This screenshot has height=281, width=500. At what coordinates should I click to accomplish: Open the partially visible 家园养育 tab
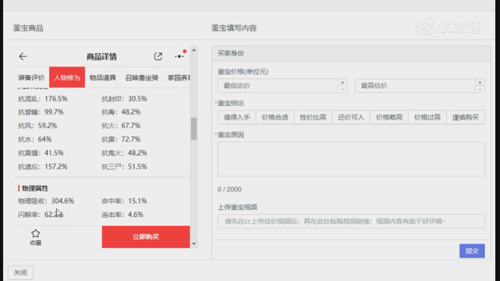(x=179, y=78)
